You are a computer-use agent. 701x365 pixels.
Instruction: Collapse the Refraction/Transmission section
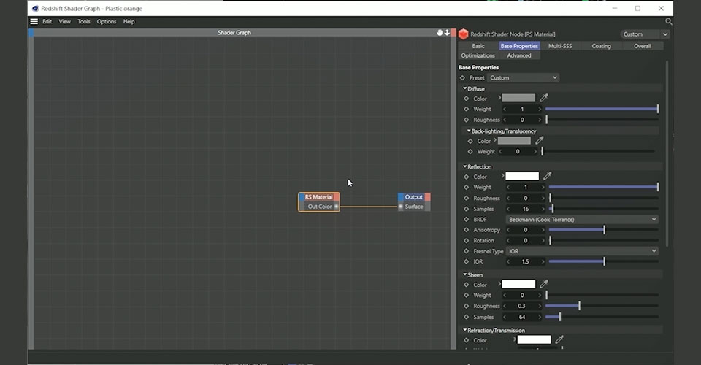click(x=465, y=330)
